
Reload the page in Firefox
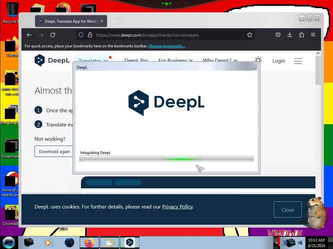(x=53, y=35)
